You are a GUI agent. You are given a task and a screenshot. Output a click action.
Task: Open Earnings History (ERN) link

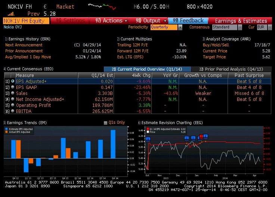[x=28, y=39]
